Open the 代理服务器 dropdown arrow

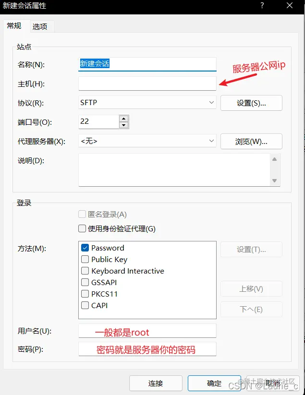(x=210, y=141)
